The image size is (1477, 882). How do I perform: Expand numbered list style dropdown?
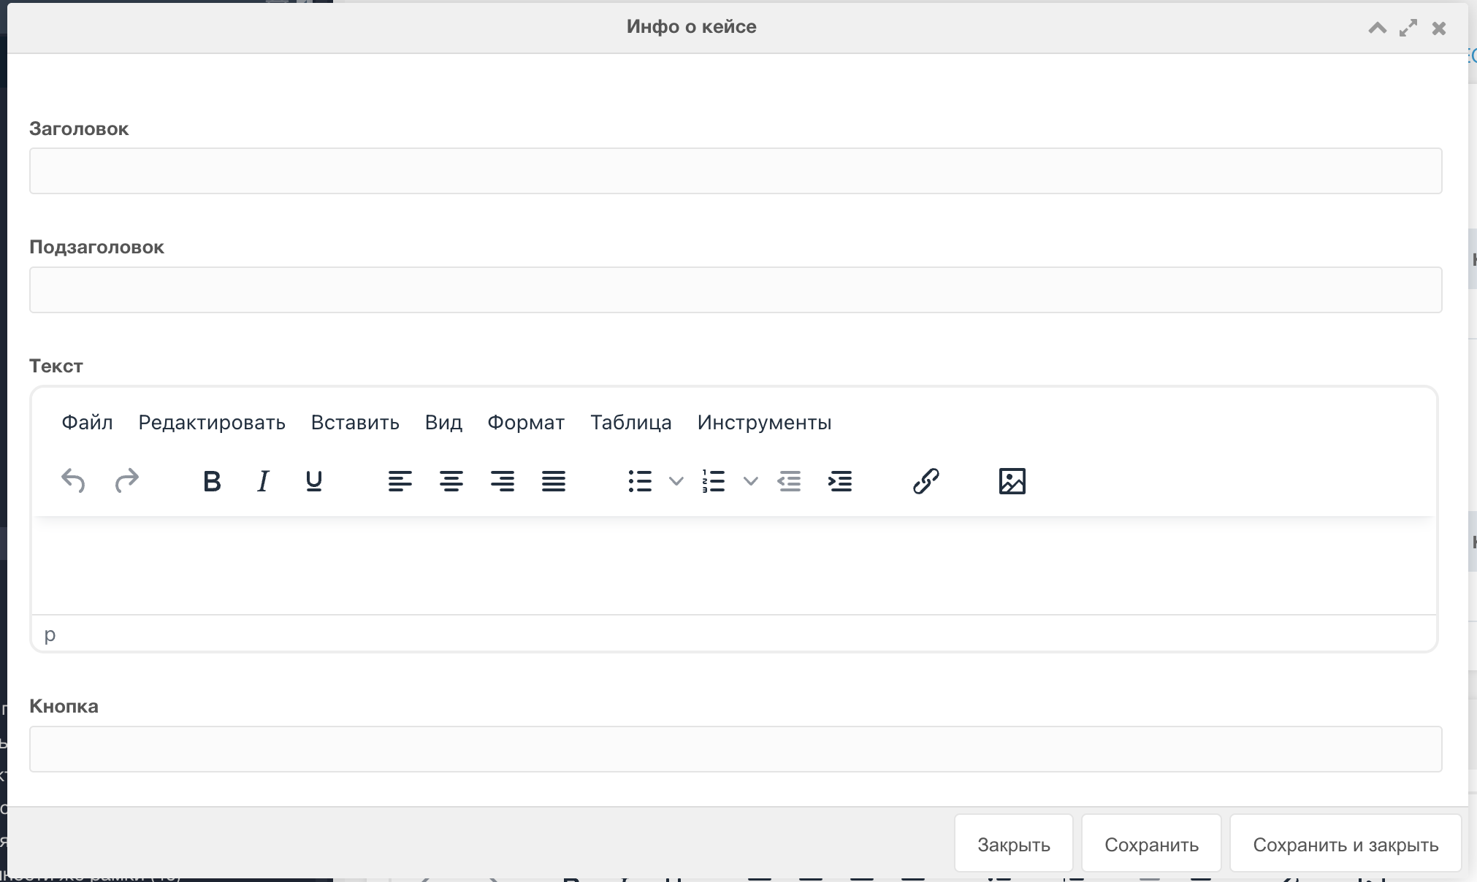(750, 481)
